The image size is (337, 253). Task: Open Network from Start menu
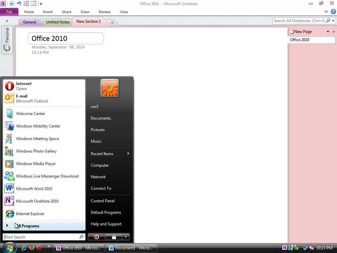click(x=110, y=177)
